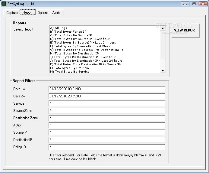Click the DestinationIP filter field
Screen dimensions: 209x173
[x=107, y=140]
